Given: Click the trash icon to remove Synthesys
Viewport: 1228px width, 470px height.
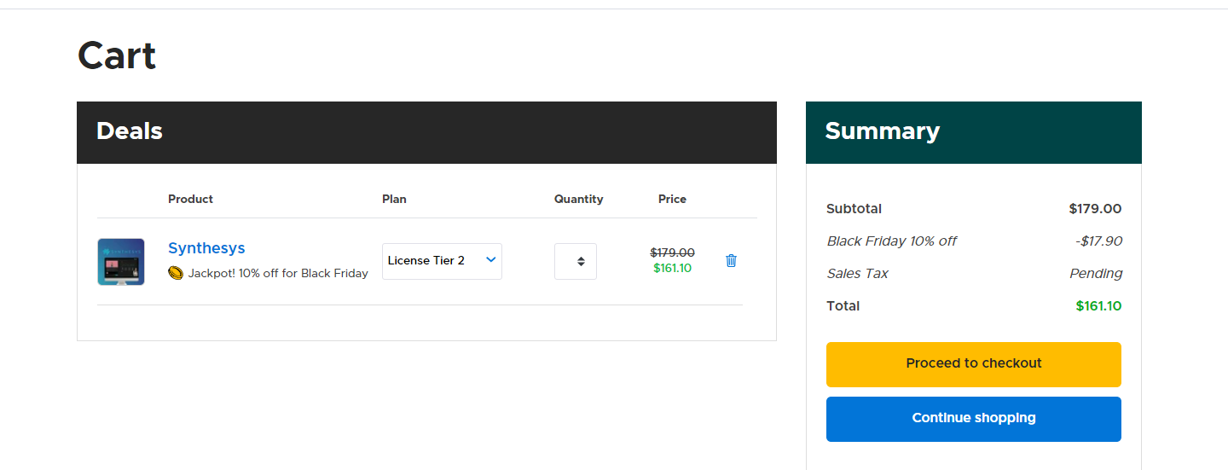Looking at the screenshot, I should click(731, 260).
